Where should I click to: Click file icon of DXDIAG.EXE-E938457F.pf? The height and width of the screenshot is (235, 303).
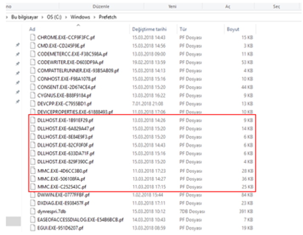coord(33,203)
